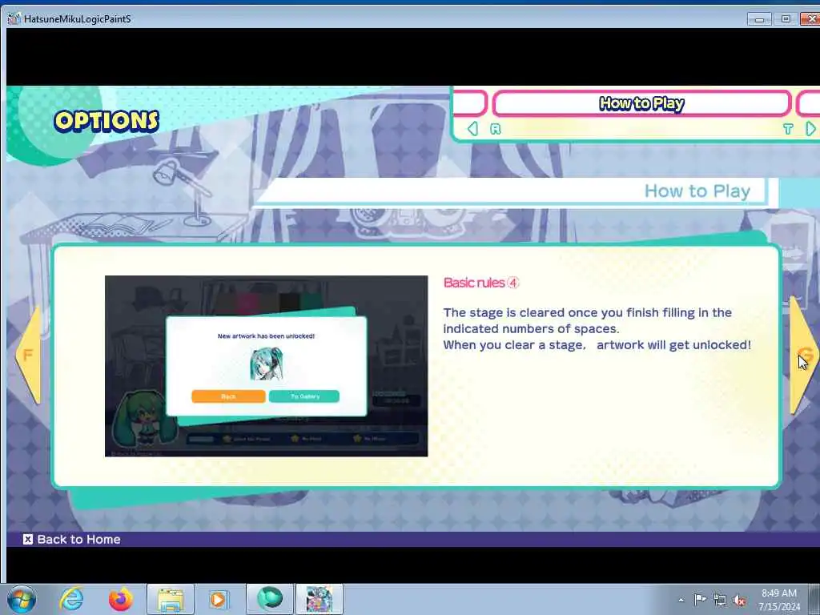Image resolution: width=820 pixels, height=615 pixels.
Task: Launch Firefox from taskbar
Action: pos(120,599)
